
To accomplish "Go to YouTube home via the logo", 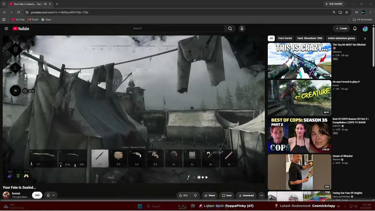I will 21,28.
